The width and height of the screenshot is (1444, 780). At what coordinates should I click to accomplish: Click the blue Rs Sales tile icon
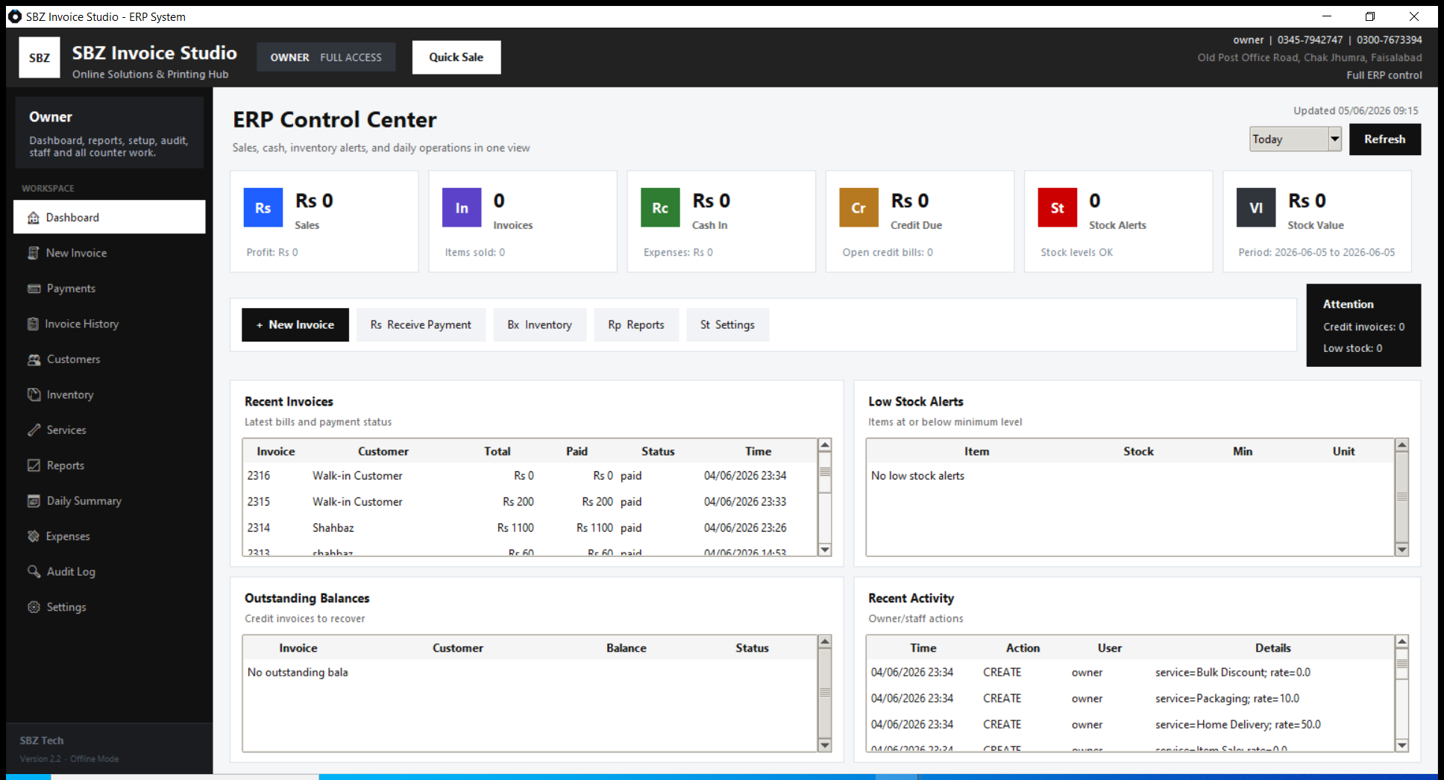[263, 207]
